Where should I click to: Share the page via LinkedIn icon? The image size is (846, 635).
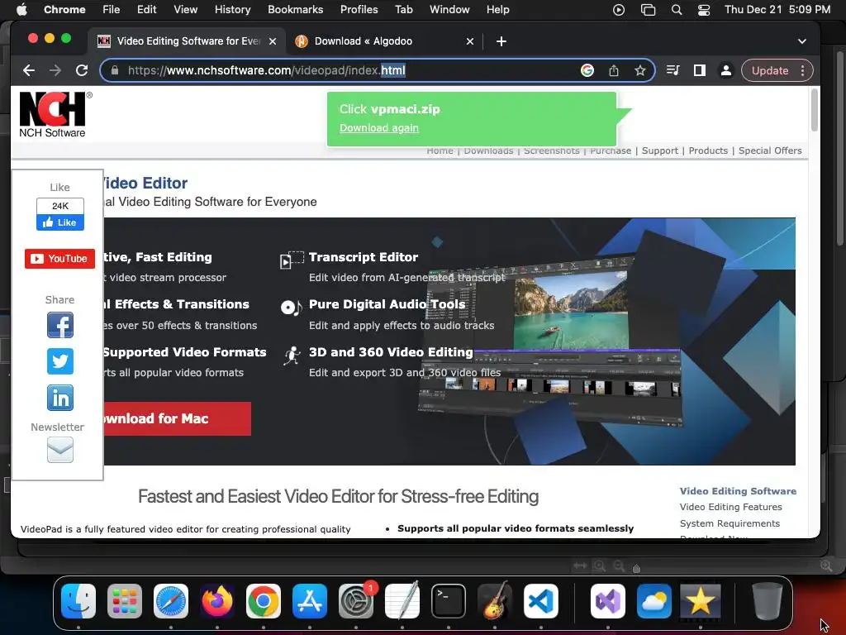coord(59,398)
